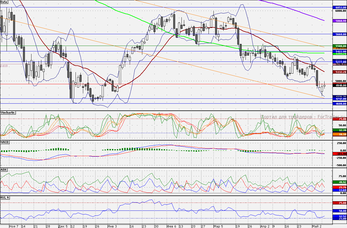Viewport: 347px width, 228px height.
Task: Select the "ADX" indicator panel label
Action: click(x=4, y=170)
